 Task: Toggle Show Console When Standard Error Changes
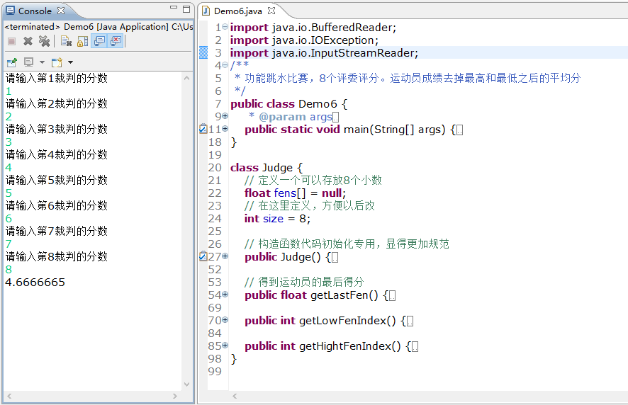[x=116, y=41]
